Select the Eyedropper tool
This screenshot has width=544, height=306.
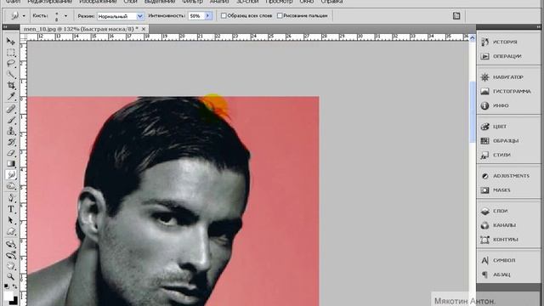[x=11, y=96]
